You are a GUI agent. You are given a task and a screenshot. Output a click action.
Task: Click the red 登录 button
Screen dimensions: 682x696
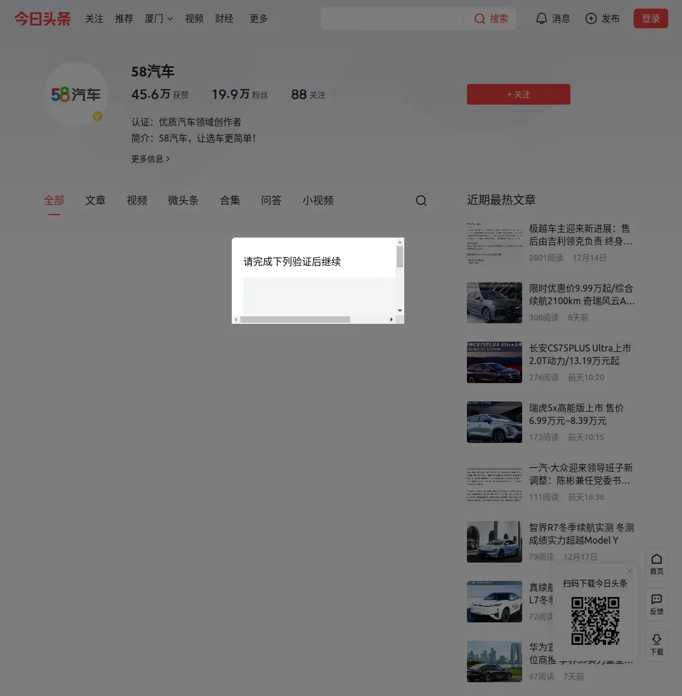(x=651, y=18)
